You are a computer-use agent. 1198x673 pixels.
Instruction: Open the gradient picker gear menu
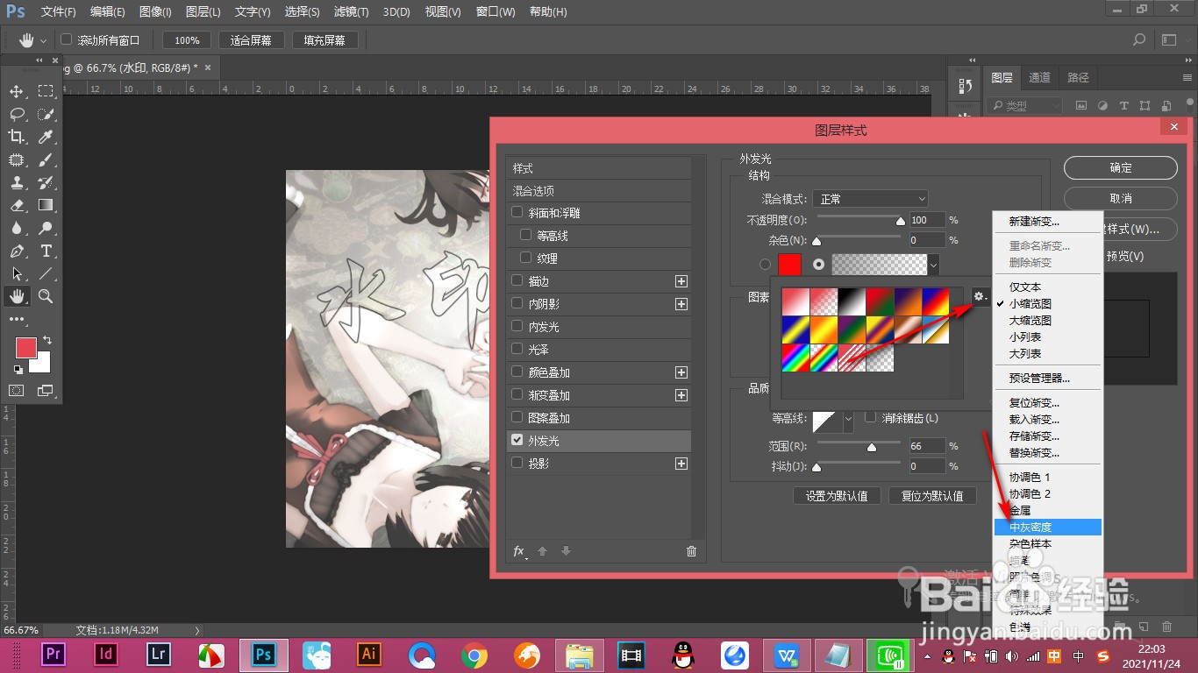coord(980,297)
